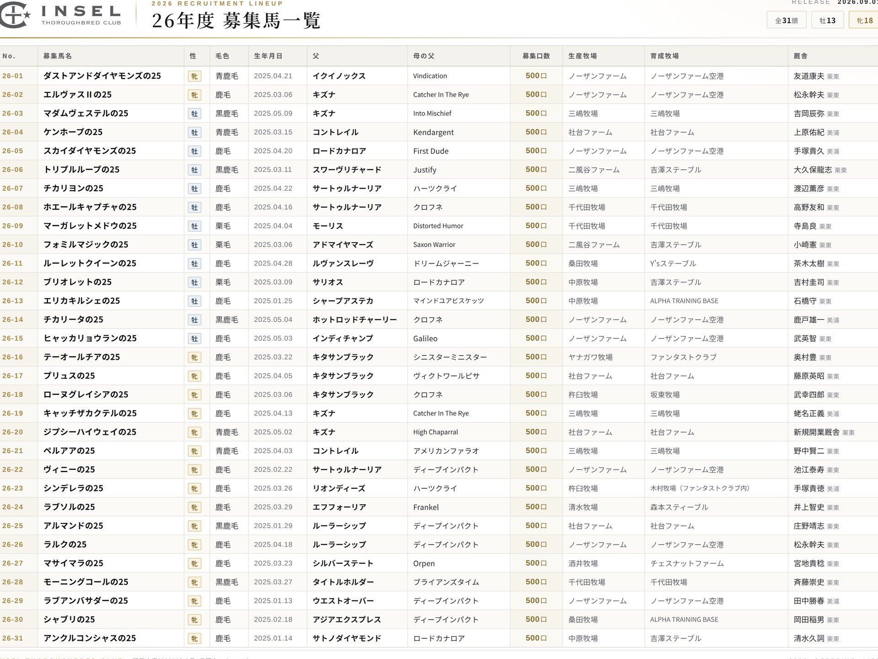Screen dimensions: 878x659
Task: Filter to fillies using 牝18 button
Action: 864,20
